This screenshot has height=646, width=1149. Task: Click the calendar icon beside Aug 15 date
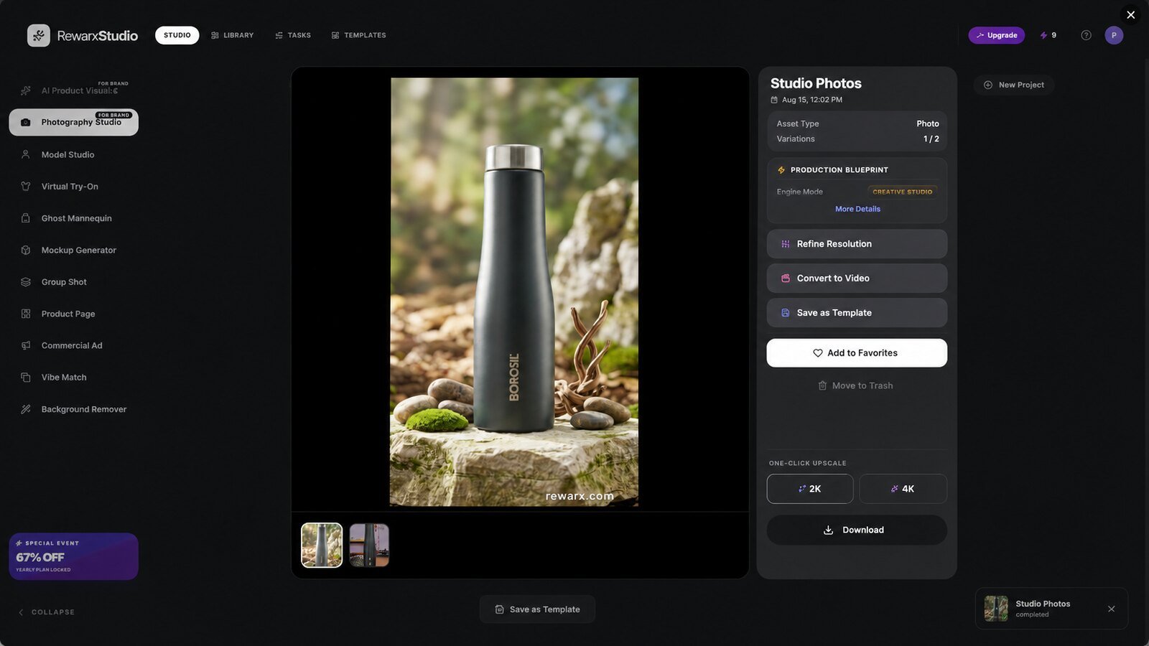click(774, 100)
